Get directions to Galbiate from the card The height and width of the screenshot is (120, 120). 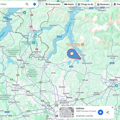(x=101, y=112)
